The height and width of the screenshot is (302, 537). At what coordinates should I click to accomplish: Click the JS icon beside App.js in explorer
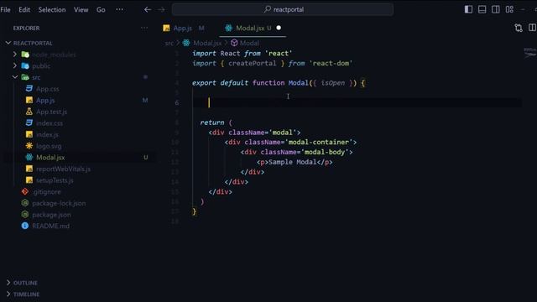[x=29, y=101]
